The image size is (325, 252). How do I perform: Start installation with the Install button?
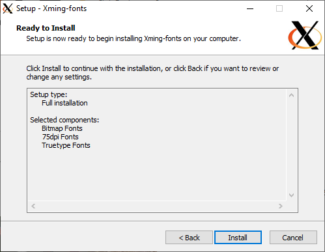(x=238, y=238)
